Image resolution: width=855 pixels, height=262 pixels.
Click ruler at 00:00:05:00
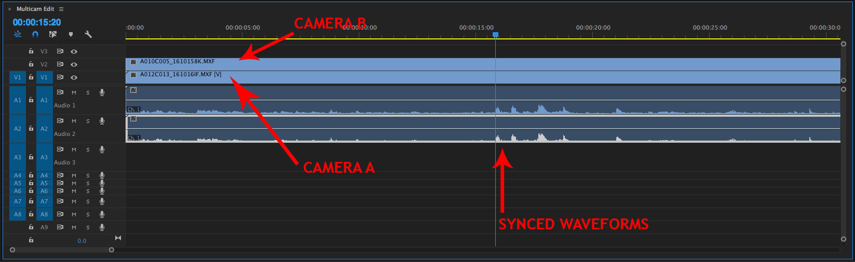tap(242, 27)
